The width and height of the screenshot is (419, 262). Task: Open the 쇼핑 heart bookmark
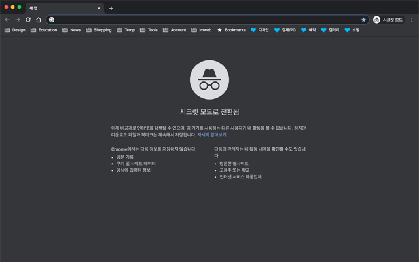point(352,30)
